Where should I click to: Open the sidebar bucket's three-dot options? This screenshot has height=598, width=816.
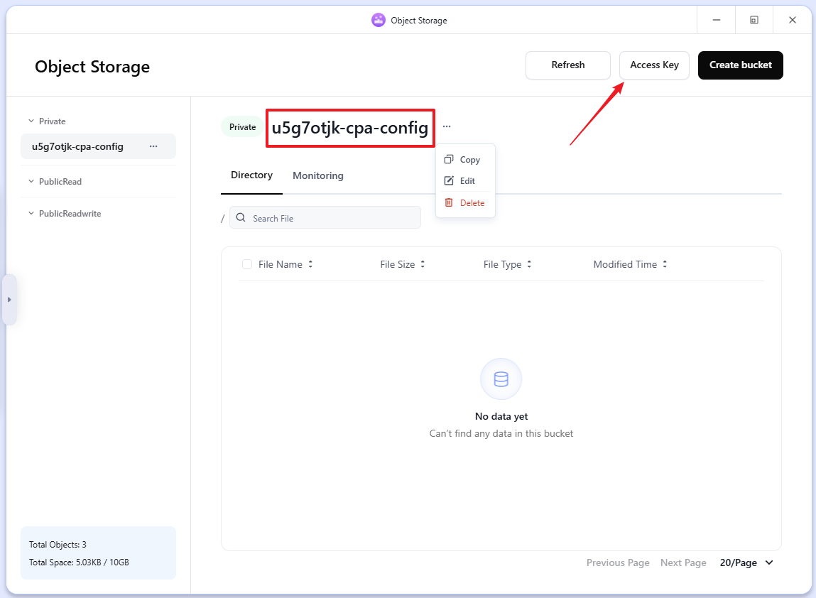(x=153, y=146)
